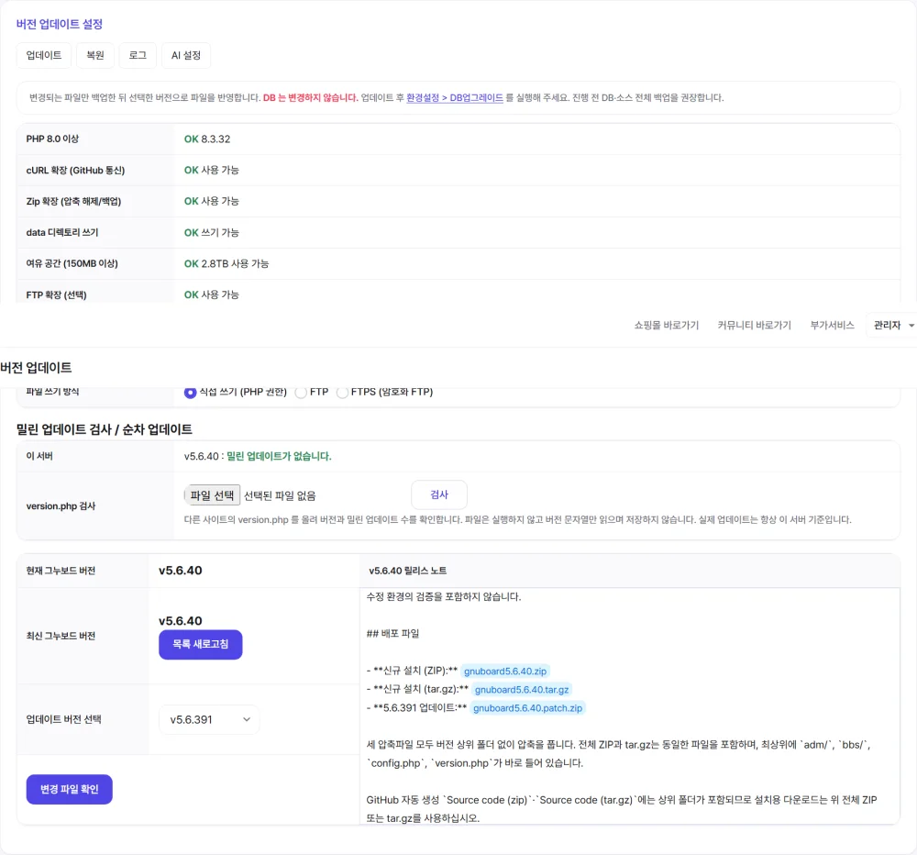Select the 'OK 8.3.32' PHP version value

coord(207,139)
